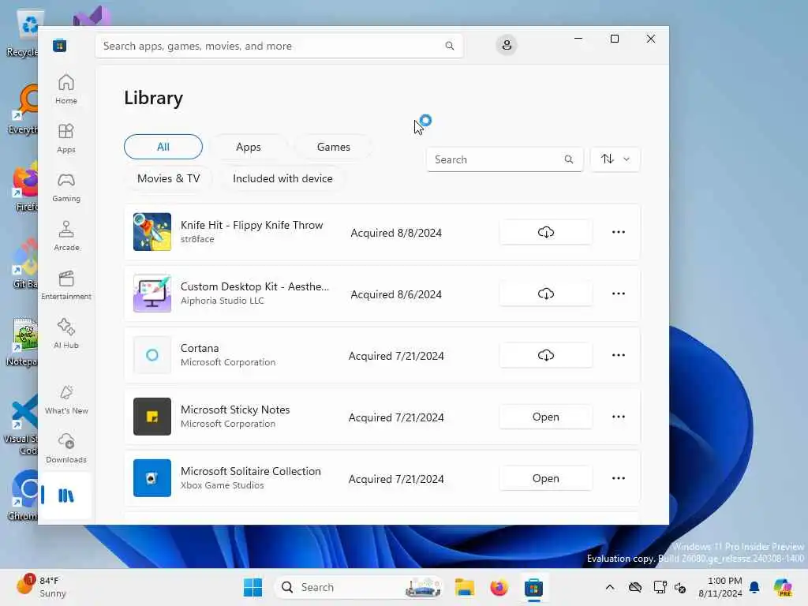Click Custom Desktop Kit title text

click(x=255, y=286)
